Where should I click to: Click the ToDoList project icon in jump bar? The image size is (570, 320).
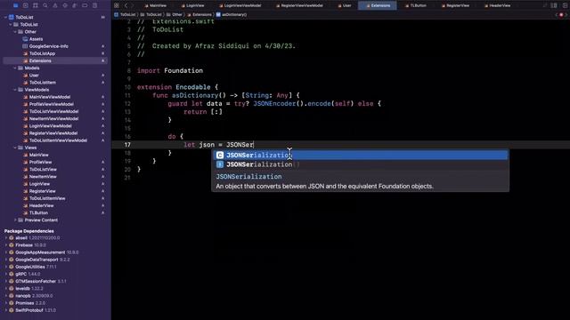coord(117,15)
